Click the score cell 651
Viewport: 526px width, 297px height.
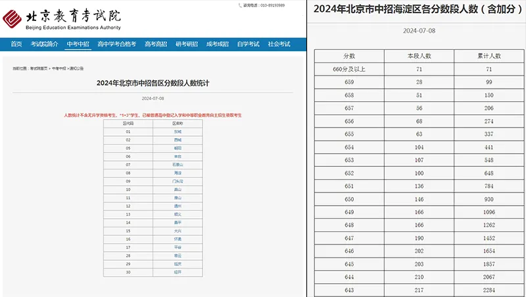[x=349, y=186]
